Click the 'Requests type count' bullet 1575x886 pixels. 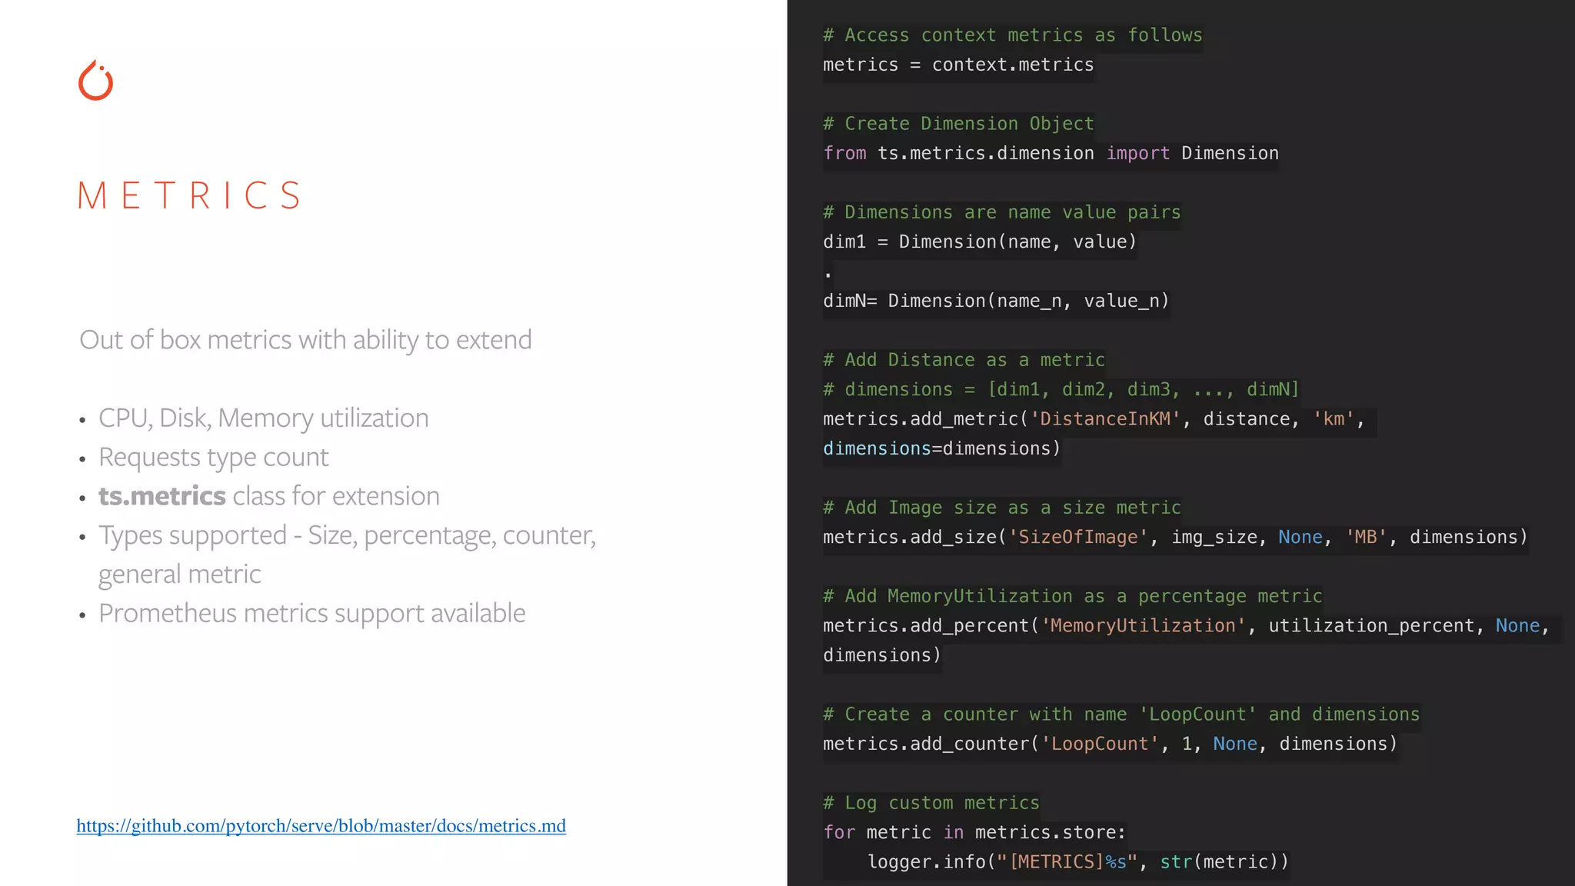click(x=213, y=457)
